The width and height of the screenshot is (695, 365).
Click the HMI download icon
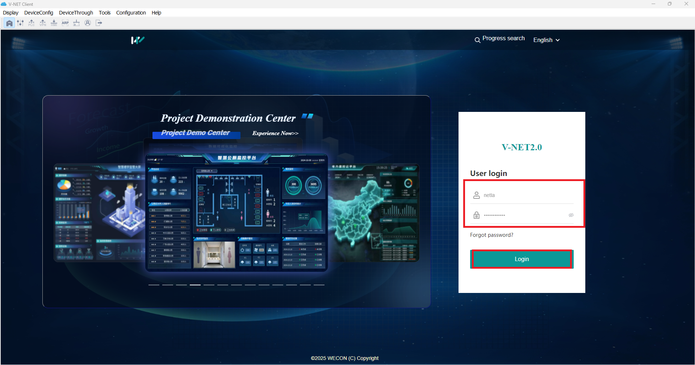(x=54, y=22)
